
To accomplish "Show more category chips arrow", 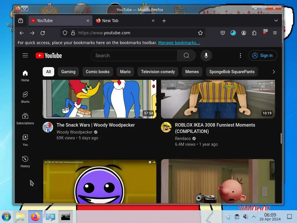I will [x=274, y=72].
